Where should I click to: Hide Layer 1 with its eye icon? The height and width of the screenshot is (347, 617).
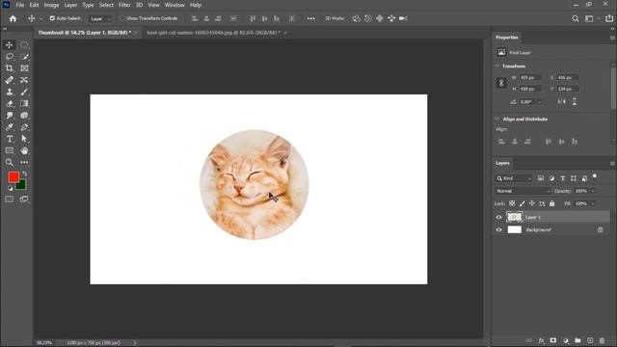(499, 217)
